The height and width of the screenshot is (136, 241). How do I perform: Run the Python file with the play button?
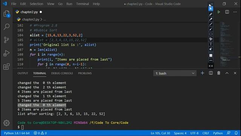pos(218,12)
